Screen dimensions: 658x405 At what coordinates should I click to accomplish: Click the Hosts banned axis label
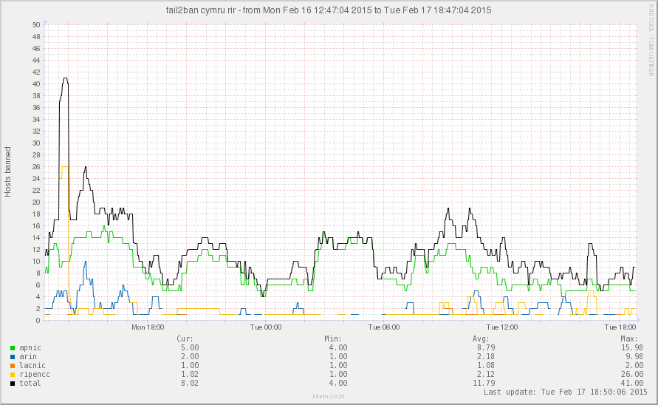pyautogui.click(x=8, y=170)
